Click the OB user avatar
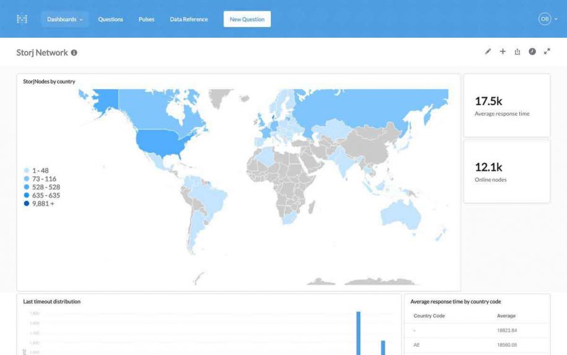Image resolution: width=567 pixels, height=355 pixels. click(544, 19)
